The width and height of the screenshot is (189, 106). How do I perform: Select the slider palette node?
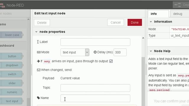[x=12, y=83]
